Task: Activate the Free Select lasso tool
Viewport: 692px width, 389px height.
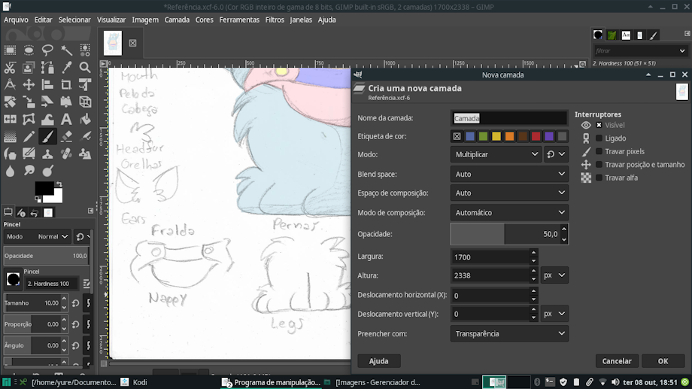Action: pyautogui.click(x=47, y=50)
